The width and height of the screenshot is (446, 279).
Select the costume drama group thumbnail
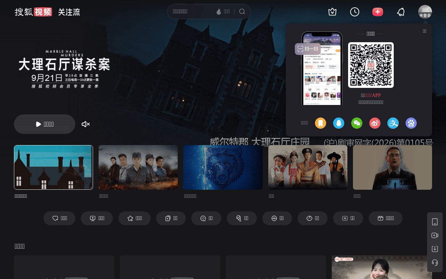pyautogui.click(x=308, y=167)
